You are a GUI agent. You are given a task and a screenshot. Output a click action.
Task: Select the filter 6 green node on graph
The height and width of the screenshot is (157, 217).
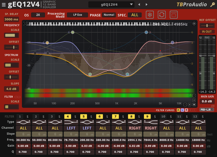90,74
